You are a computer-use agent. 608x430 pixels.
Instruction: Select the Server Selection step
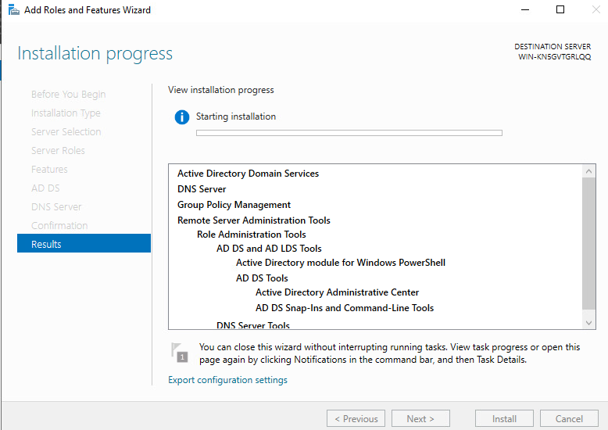coord(66,132)
